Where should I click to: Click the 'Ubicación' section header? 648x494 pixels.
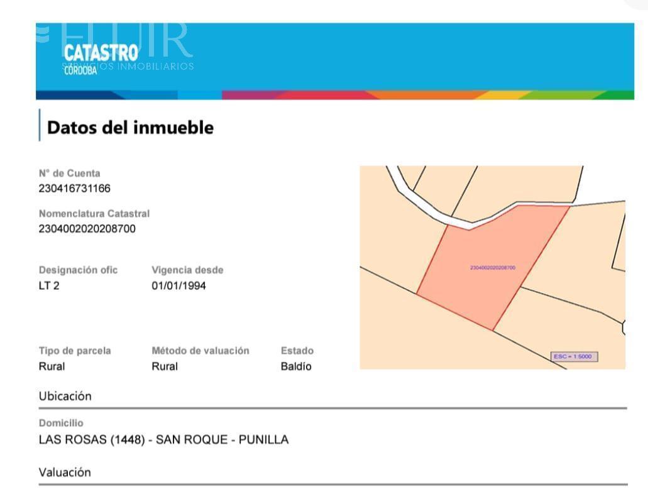(65, 396)
